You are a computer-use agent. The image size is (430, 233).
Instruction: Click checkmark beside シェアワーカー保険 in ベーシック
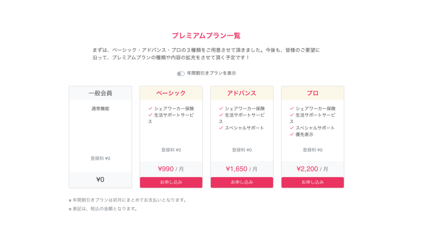tap(150, 109)
